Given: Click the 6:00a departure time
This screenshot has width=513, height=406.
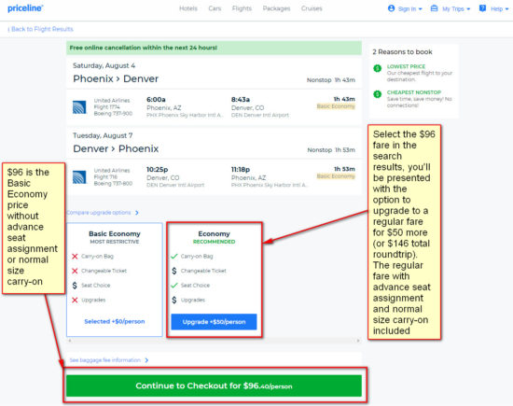Looking at the screenshot, I should pos(156,100).
